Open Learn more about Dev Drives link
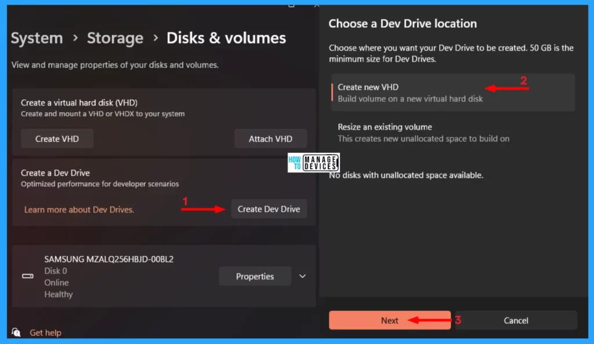 (x=79, y=210)
